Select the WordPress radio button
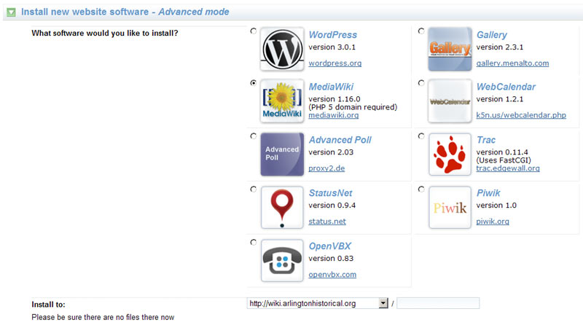This screenshot has width=583, height=336. (254, 31)
